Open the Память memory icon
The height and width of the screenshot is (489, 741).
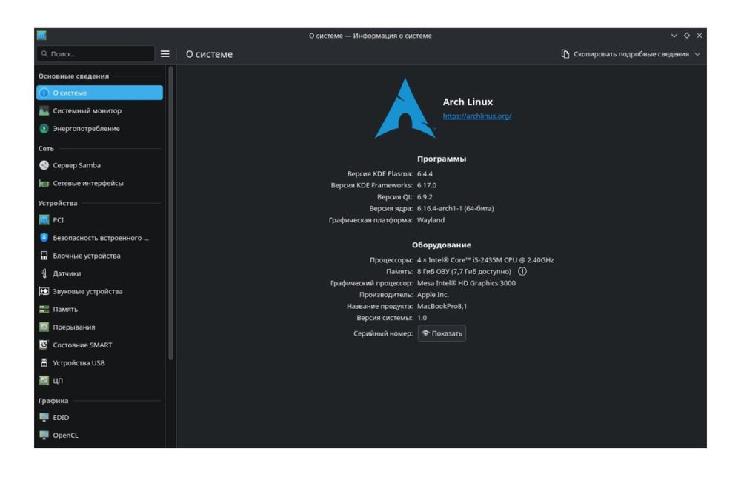pos(44,310)
